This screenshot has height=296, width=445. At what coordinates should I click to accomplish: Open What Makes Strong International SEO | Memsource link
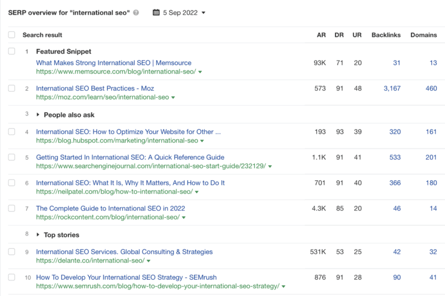[x=113, y=63]
